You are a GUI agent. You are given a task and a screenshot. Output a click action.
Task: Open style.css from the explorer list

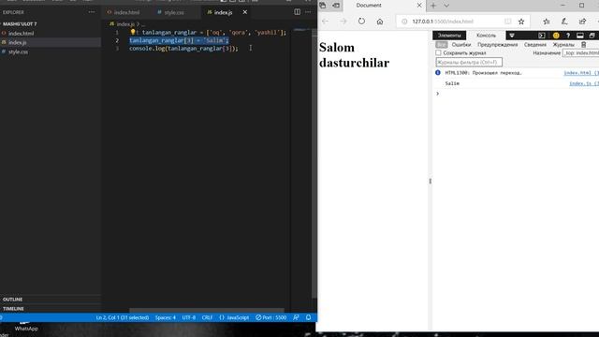click(x=18, y=51)
